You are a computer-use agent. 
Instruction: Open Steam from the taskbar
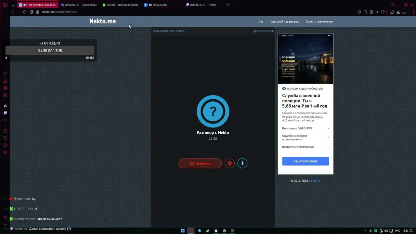point(208,231)
